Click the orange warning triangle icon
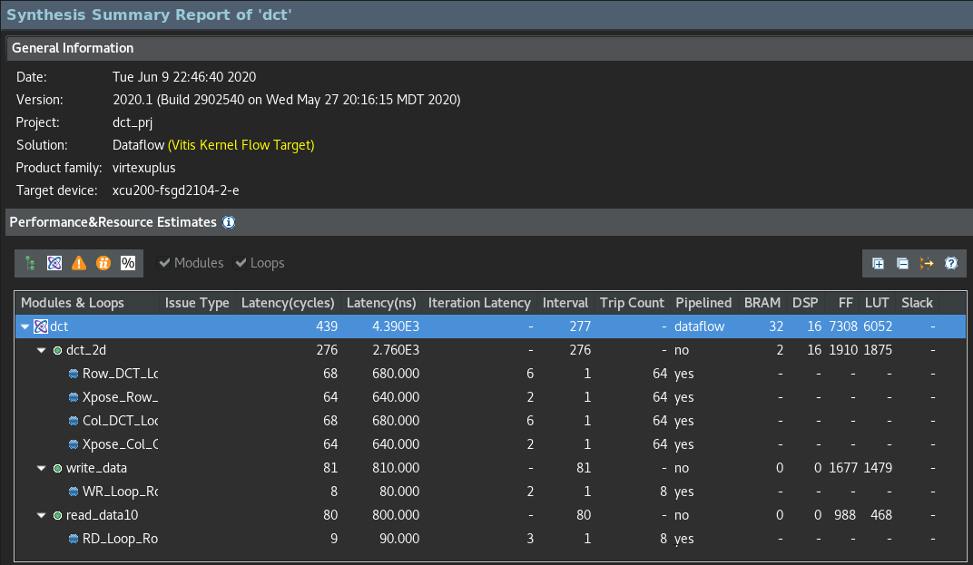Image resolution: width=973 pixels, height=565 pixels. click(x=79, y=263)
